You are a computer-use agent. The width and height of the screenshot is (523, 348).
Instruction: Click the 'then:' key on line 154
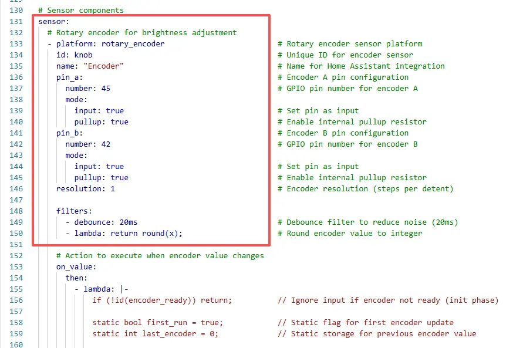tap(76, 278)
